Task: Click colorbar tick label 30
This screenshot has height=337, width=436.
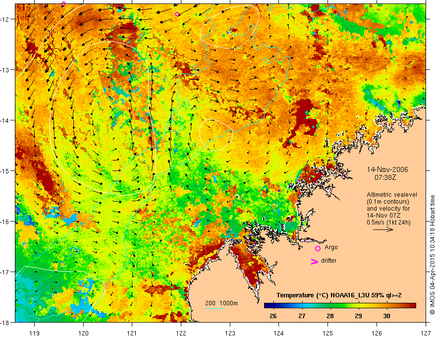Action: [386, 316]
